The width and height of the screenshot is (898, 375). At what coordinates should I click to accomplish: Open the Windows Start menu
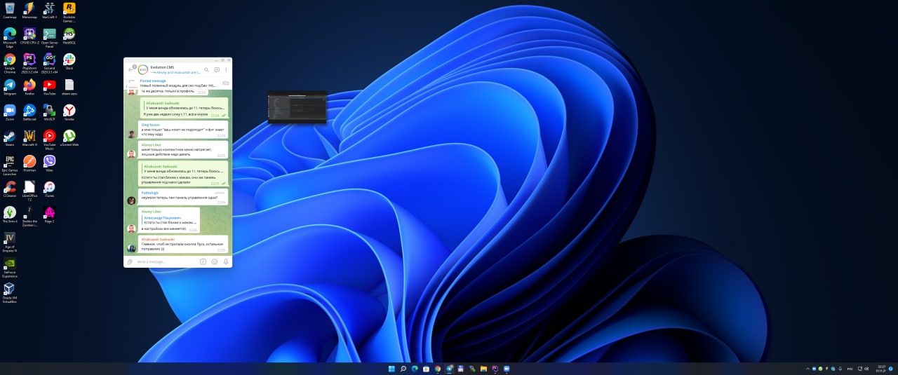(391, 368)
